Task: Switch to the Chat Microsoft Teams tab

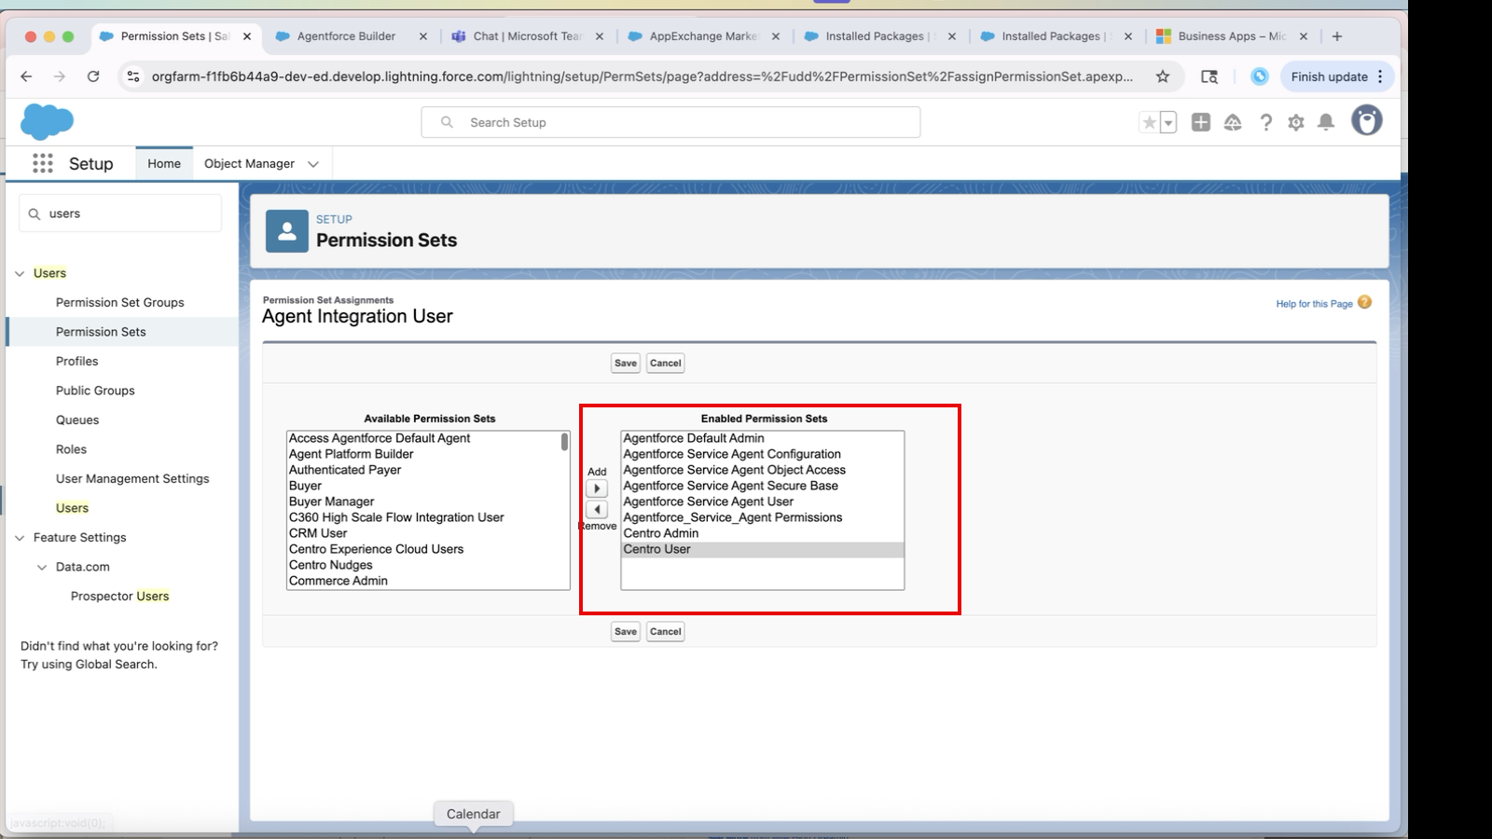Action: (x=527, y=36)
